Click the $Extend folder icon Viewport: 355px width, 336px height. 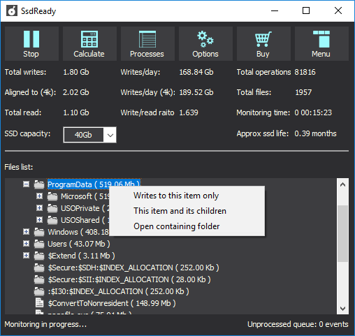[39, 256]
